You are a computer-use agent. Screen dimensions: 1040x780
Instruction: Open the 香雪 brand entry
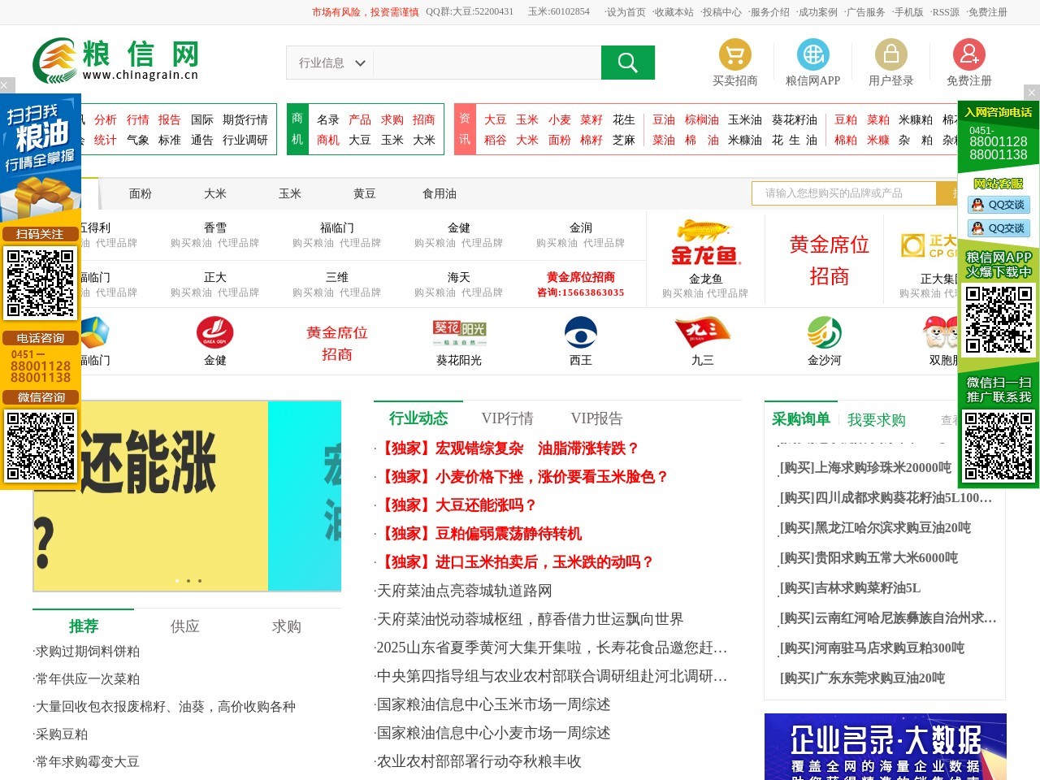[x=215, y=227]
